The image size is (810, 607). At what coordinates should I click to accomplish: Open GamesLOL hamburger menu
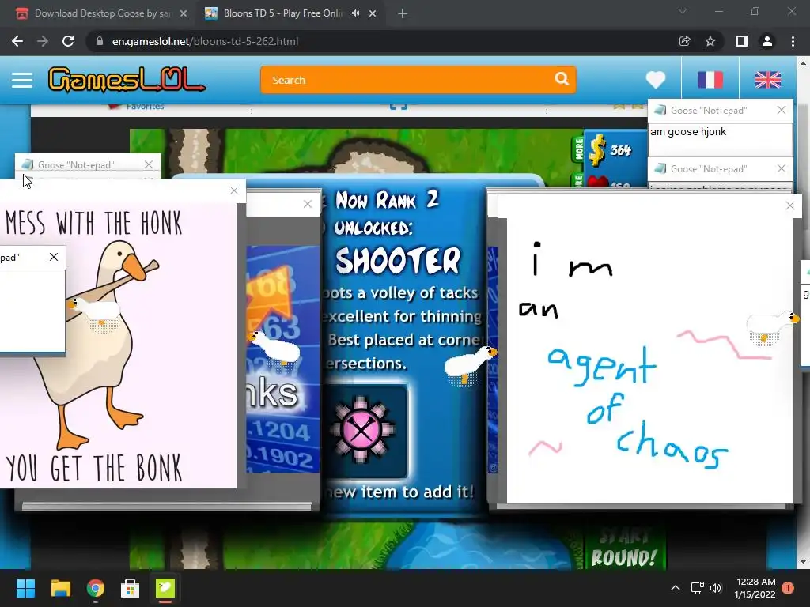pos(22,80)
